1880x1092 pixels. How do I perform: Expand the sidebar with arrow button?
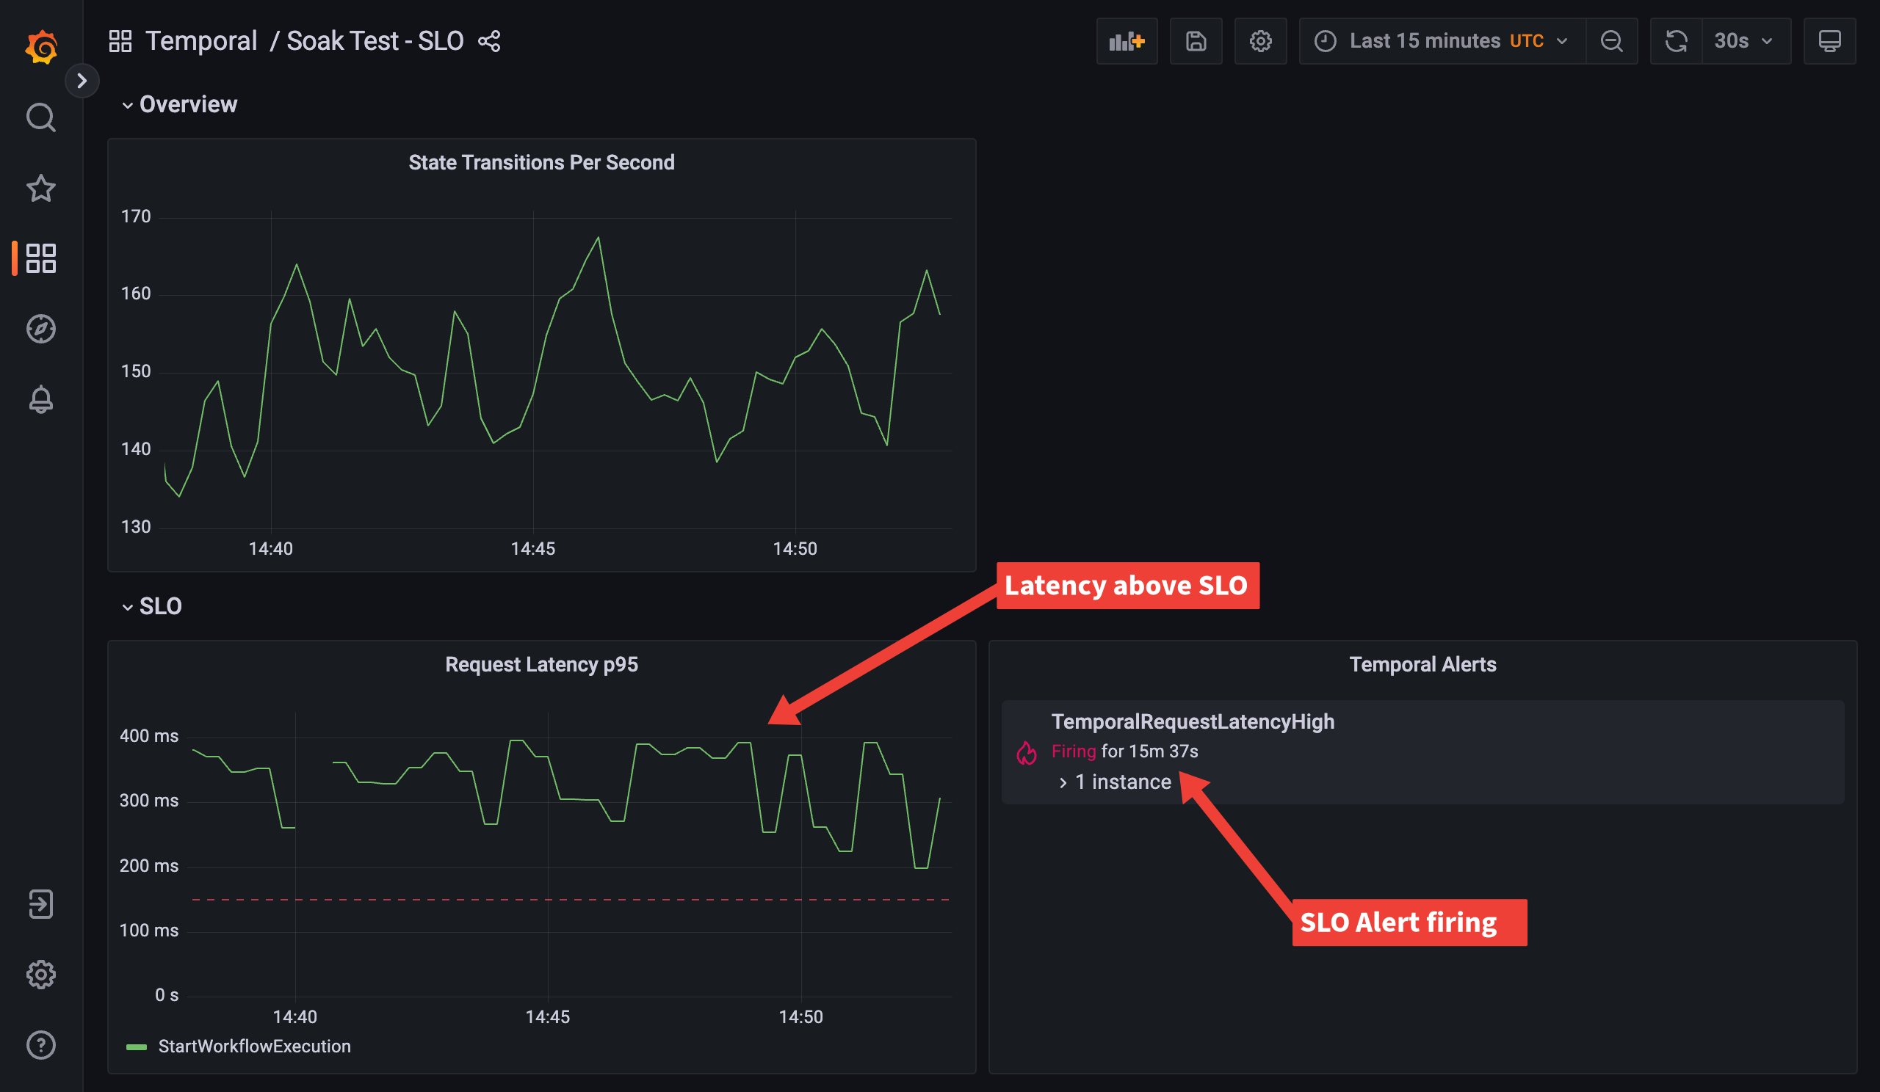[82, 81]
